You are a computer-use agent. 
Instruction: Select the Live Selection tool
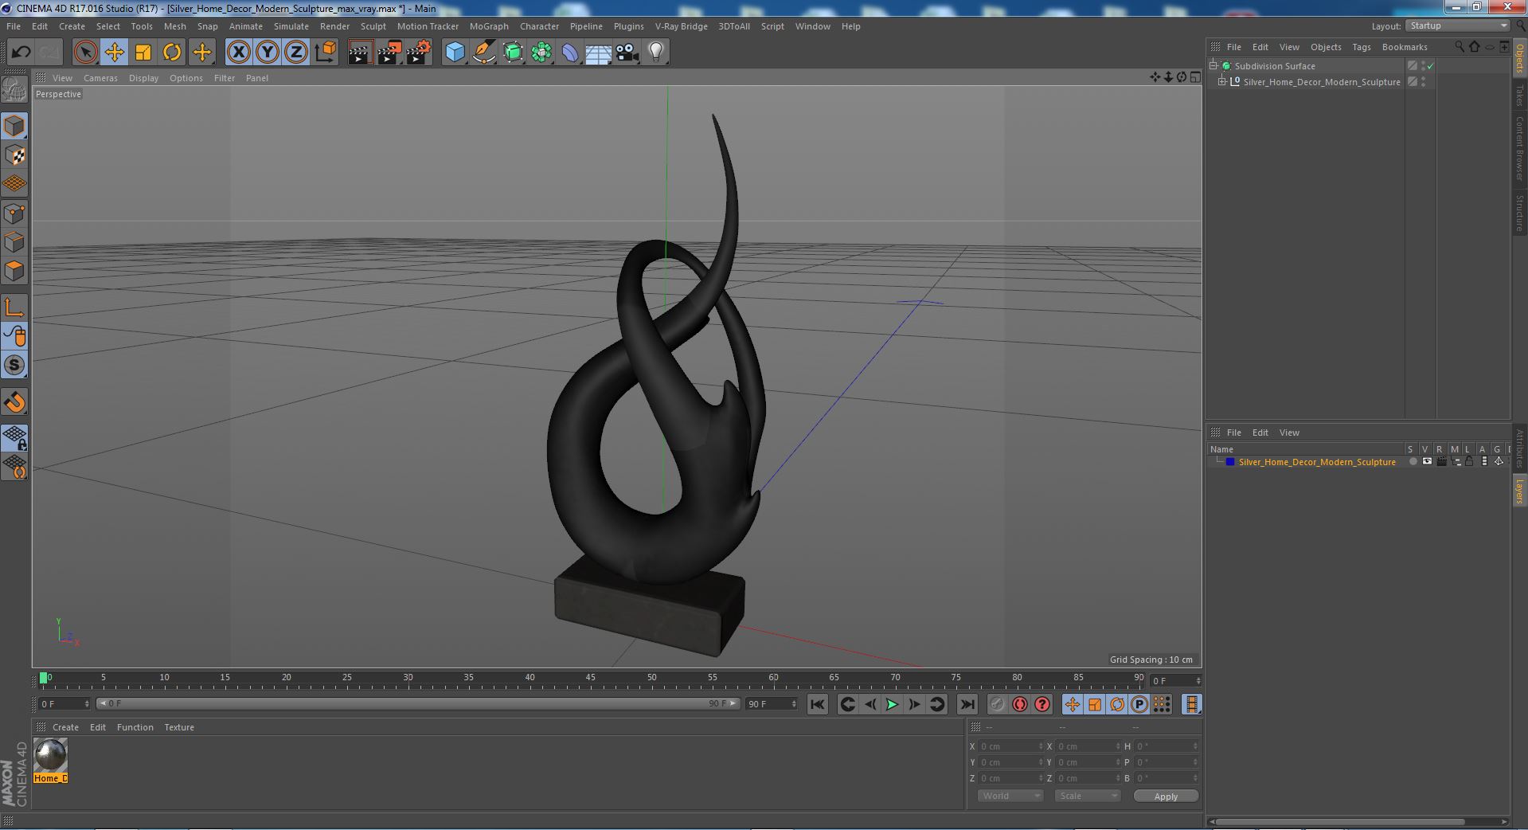click(85, 53)
